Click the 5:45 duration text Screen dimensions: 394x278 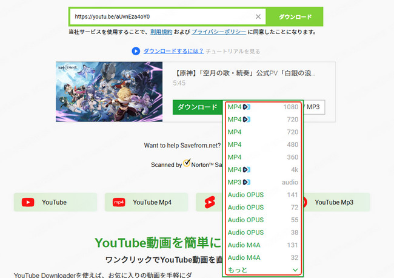pyautogui.click(x=179, y=83)
